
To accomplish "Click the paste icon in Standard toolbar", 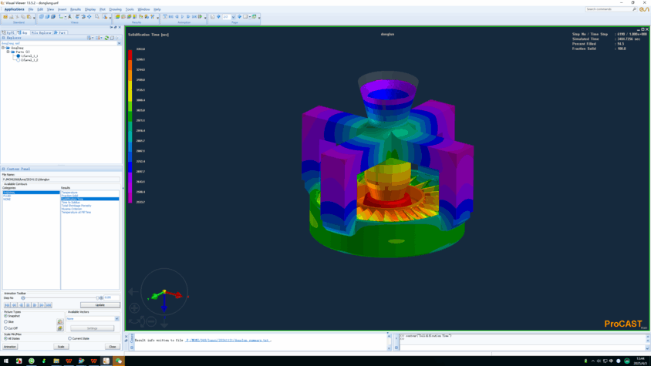I will point(29,17).
